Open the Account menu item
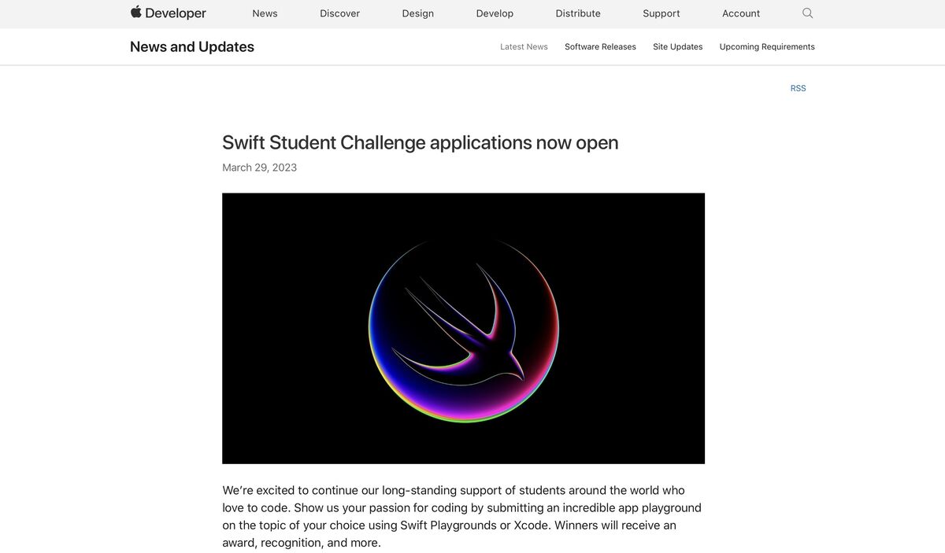 pos(741,13)
